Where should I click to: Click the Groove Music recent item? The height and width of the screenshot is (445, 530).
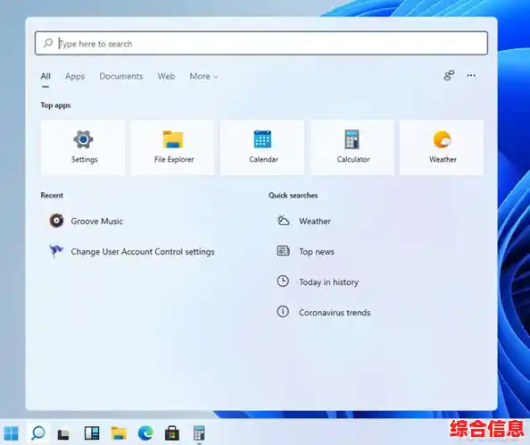point(86,221)
